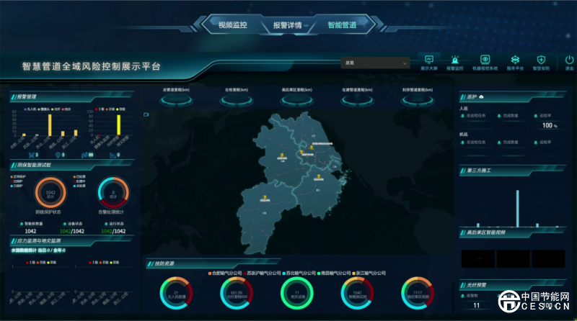577x321 pixels.
Task: Open the 总览 dropdown selector
Action: [x=376, y=63]
